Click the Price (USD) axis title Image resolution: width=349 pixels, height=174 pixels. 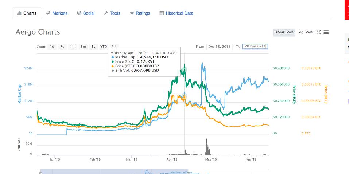(x=294, y=94)
